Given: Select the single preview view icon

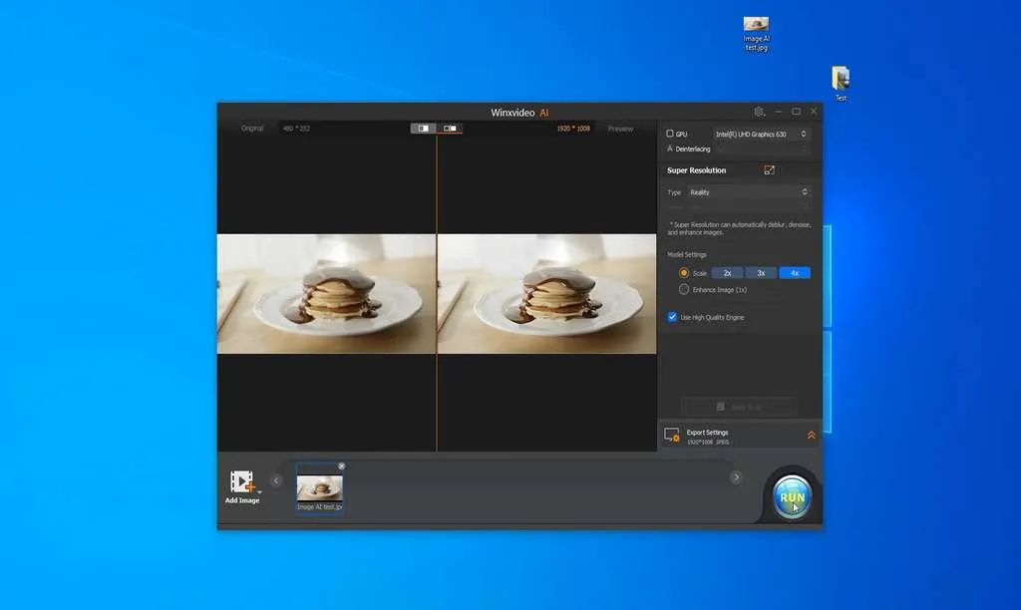Looking at the screenshot, I should (425, 129).
